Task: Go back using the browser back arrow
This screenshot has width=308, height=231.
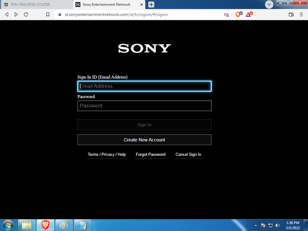Action: [7, 14]
